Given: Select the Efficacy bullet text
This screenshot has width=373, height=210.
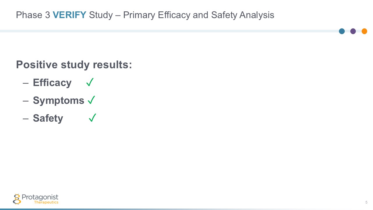Looking at the screenshot, I should (x=52, y=83).
